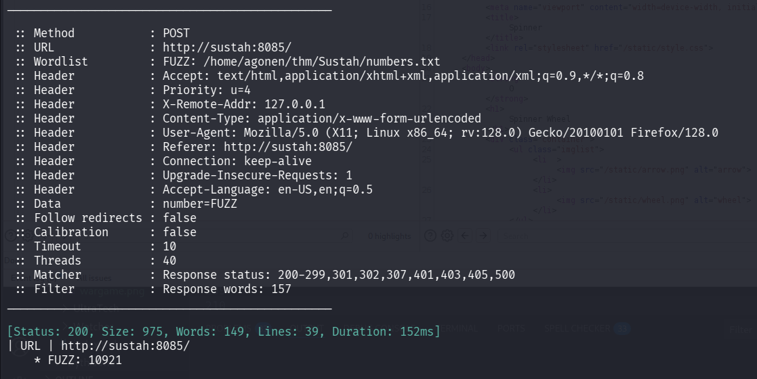Click the "0 highlights" label
The width and height of the screenshot is (757, 379).
pos(389,236)
